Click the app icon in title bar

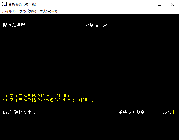pyautogui.click(x=4, y=4)
